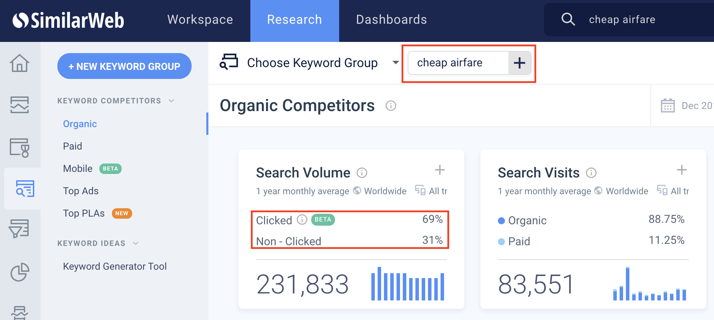The image size is (714, 320).
Task: Click the device traffic icon in Search Volume card
Action: coord(420,190)
